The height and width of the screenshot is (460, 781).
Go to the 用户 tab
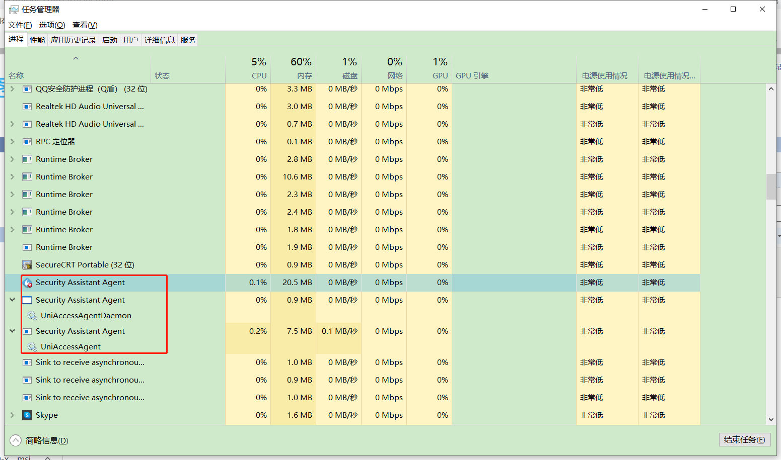click(x=131, y=40)
